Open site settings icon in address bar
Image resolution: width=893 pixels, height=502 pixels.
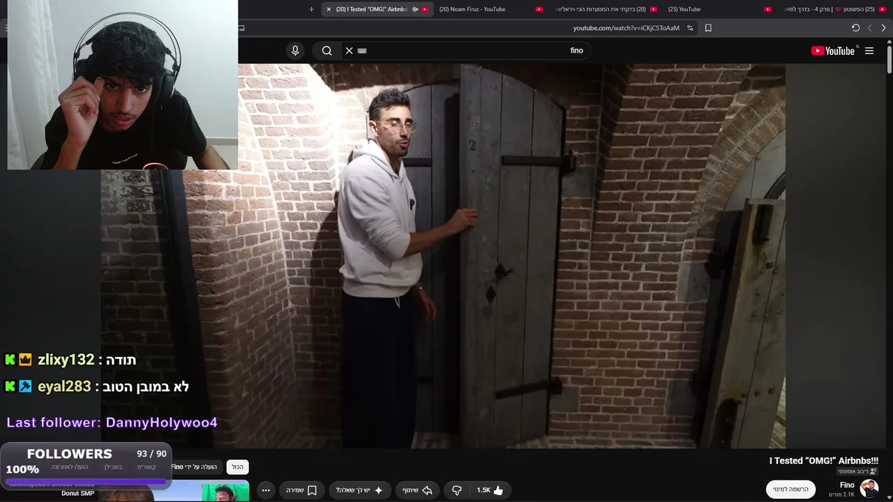click(690, 28)
